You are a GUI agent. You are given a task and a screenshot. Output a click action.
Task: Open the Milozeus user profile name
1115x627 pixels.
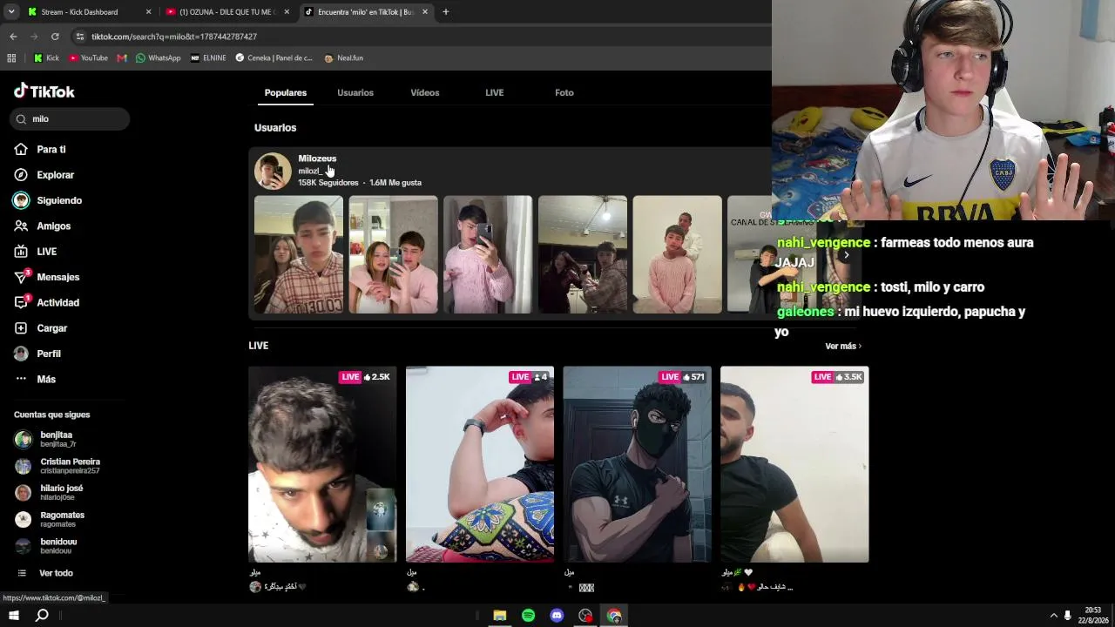pos(317,158)
